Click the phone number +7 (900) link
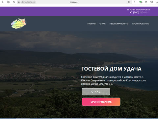 point(140,12)
